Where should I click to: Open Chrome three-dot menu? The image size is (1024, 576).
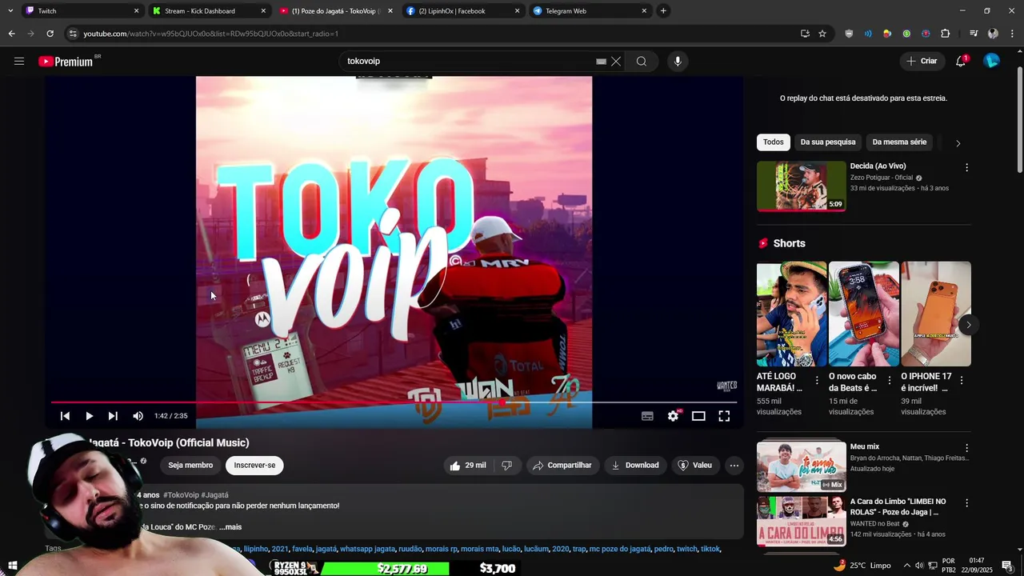pos(1013,34)
